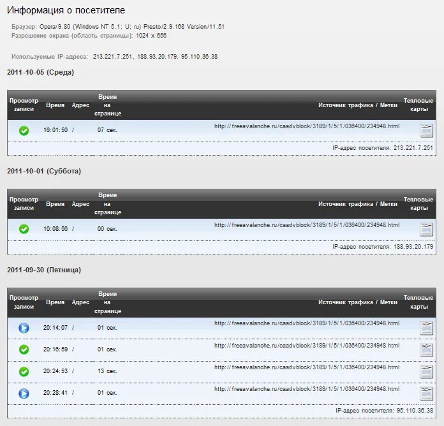Click 'IP-адрес посетителя: 188.93.20.179' line
Screen dimensions: 444x426
(383, 247)
